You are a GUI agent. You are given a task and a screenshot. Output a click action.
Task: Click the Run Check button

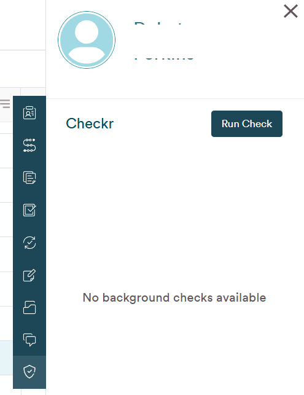click(x=247, y=123)
